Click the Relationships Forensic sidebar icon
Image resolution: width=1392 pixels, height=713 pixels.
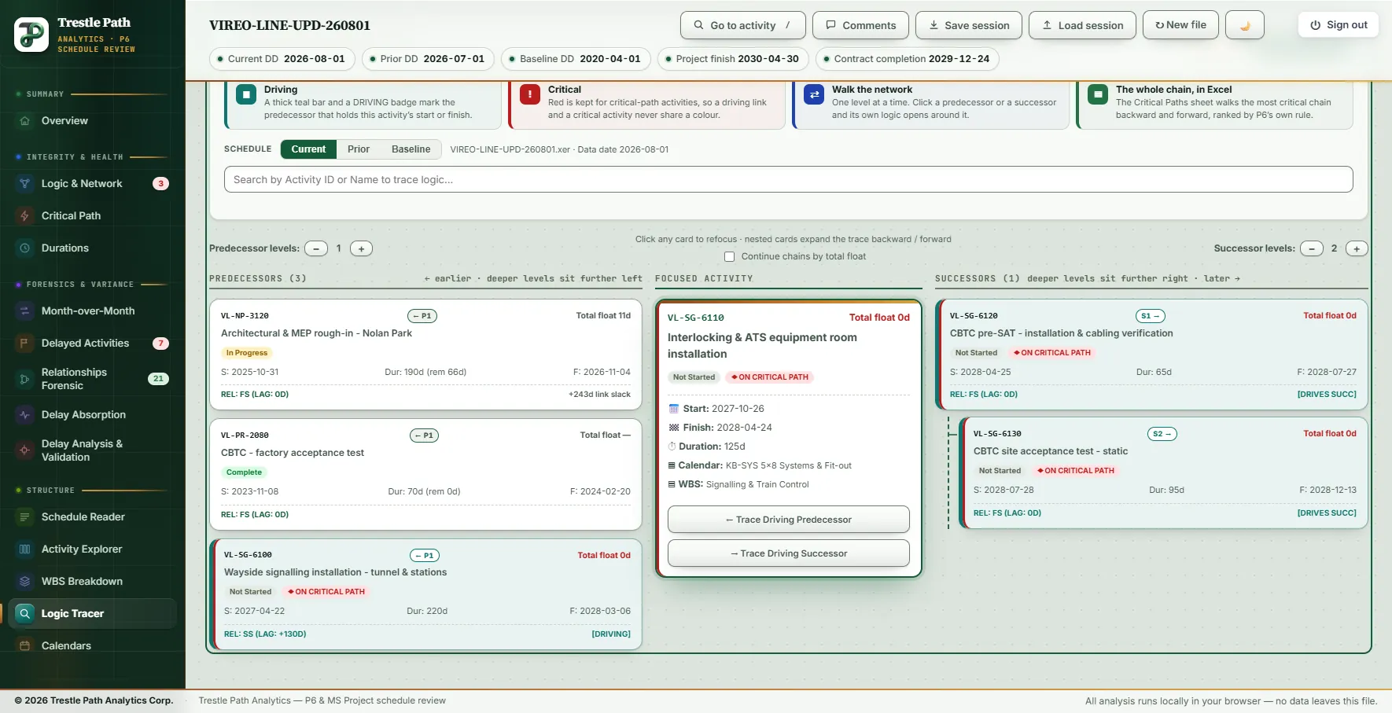[x=24, y=379]
